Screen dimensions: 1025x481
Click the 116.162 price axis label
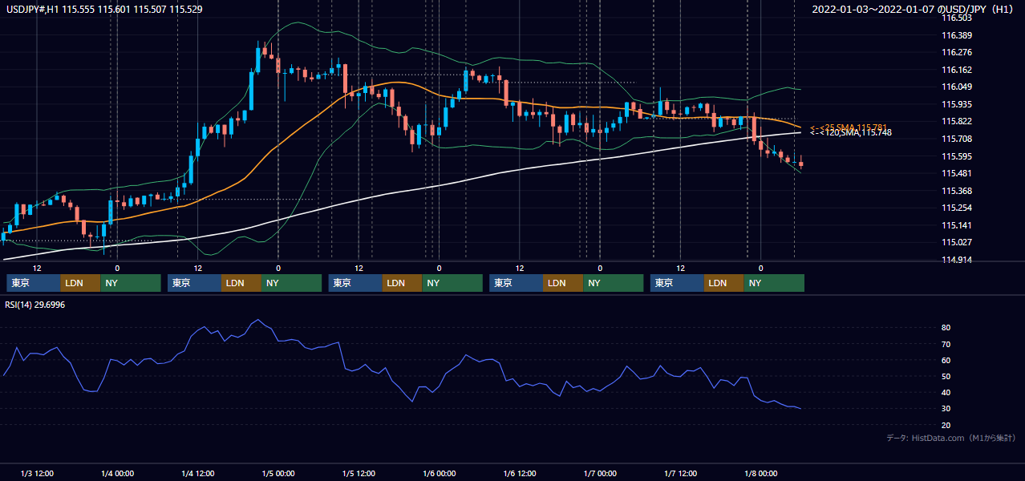click(x=956, y=70)
